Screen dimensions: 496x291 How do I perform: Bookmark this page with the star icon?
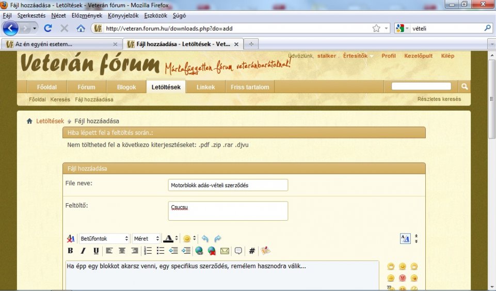pyautogui.click(x=376, y=28)
